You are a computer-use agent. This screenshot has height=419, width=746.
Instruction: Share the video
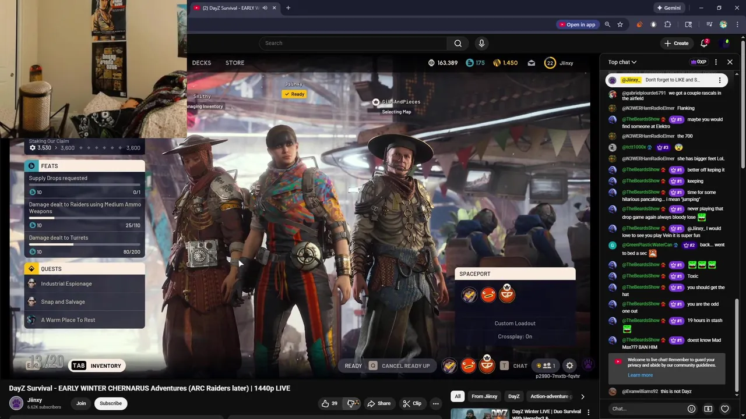tap(379, 403)
